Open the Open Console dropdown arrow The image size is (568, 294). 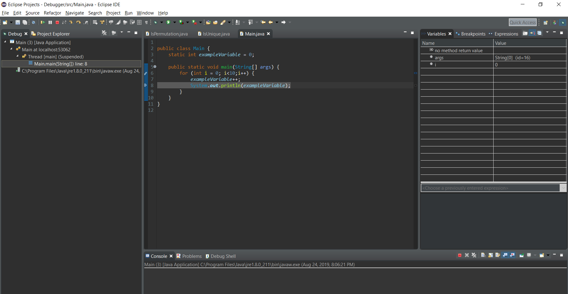point(548,255)
